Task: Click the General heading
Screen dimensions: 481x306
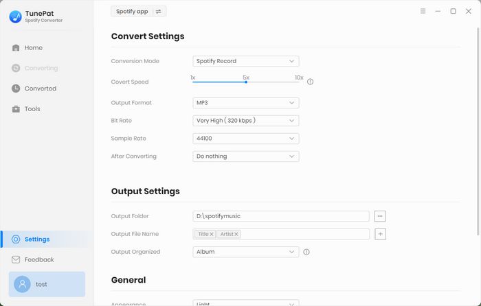Action: click(x=128, y=280)
